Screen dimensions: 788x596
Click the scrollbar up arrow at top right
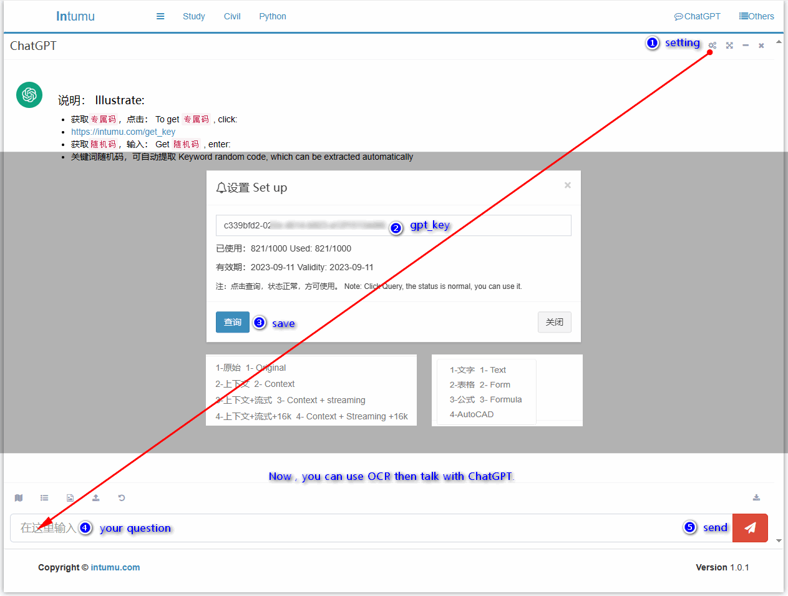point(779,42)
